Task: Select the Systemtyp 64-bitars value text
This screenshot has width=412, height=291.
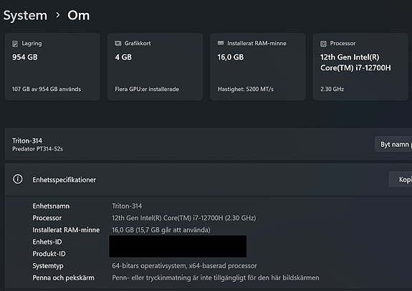Action: (184, 266)
